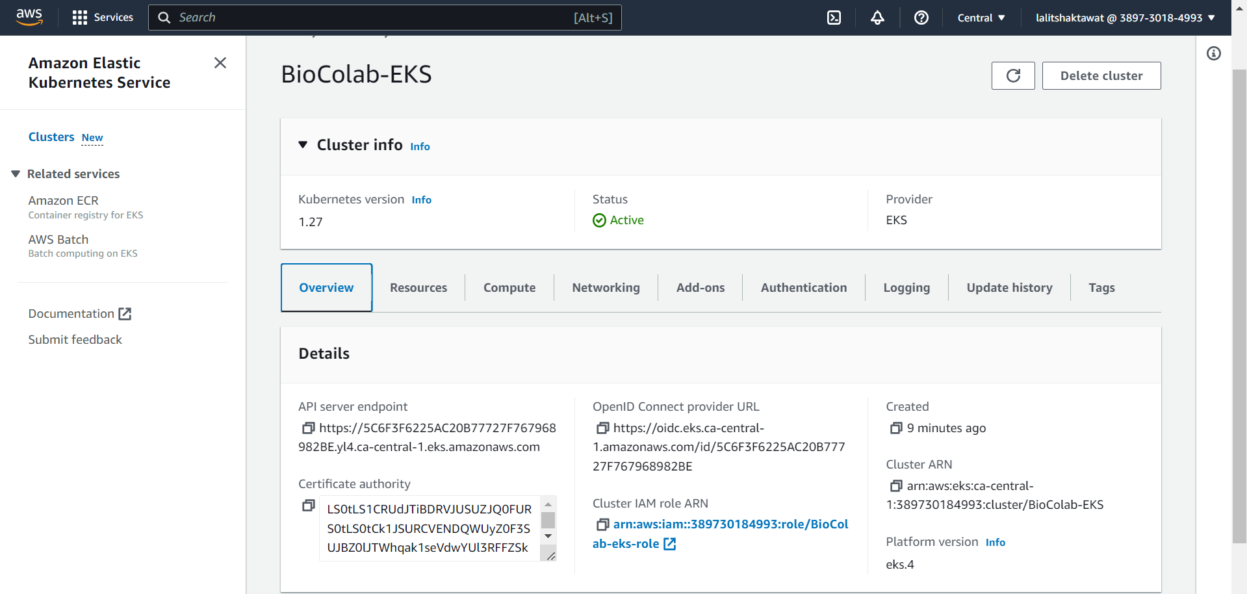View the Update history tab
The image size is (1247, 594).
(x=1009, y=287)
